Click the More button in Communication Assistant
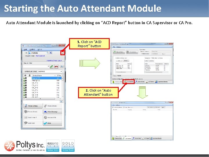Viewport: 209px width, 157px height. [53, 123]
